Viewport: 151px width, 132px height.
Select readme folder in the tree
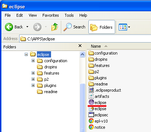click(51, 92)
